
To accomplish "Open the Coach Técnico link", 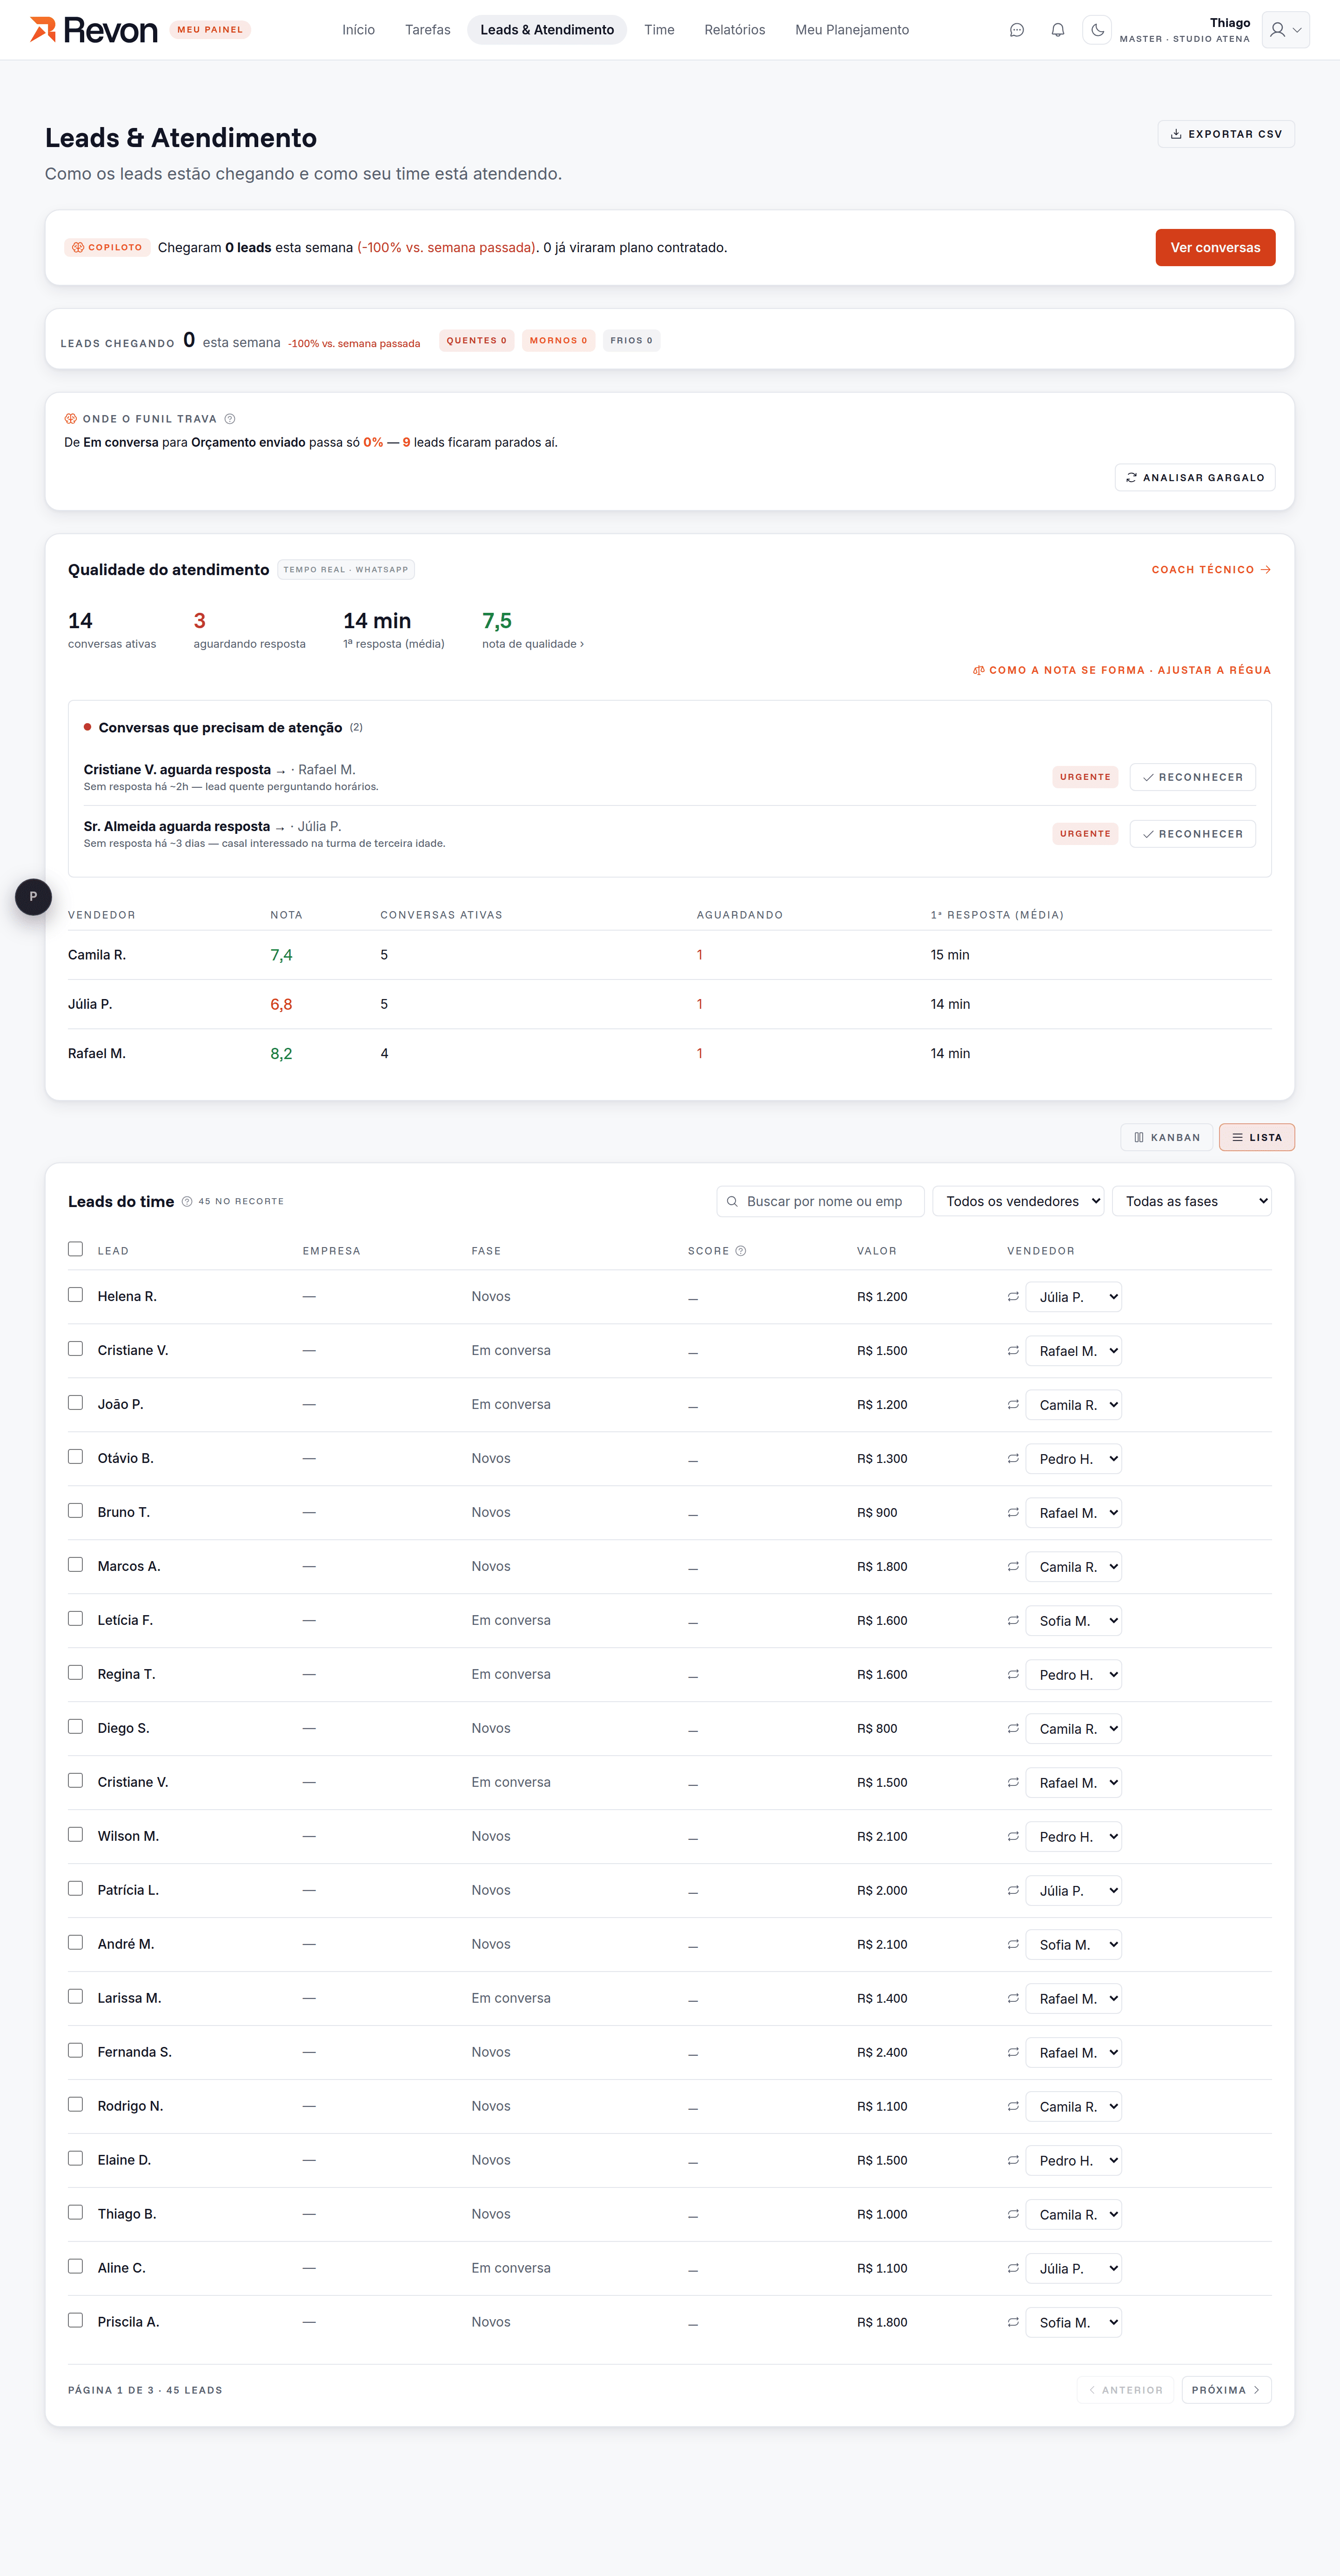I will [1211, 570].
